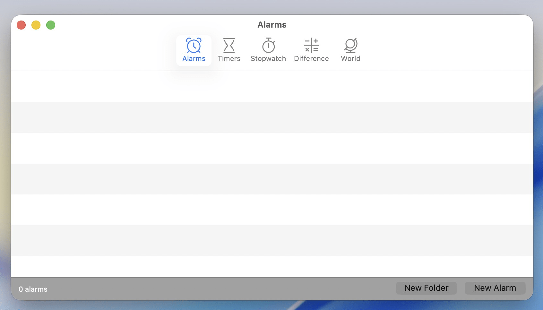Switch to World using globe icon
The height and width of the screenshot is (310, 543).
tap(350, 45)
